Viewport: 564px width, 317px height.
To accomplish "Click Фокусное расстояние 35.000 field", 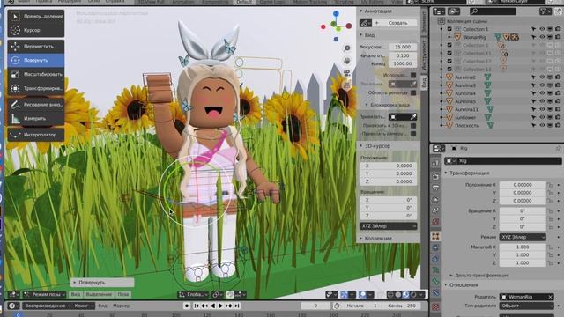I will [403, 47].
